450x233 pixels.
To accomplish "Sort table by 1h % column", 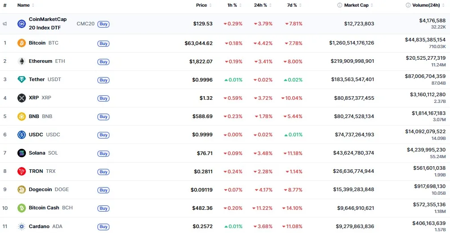I will 235,5.
